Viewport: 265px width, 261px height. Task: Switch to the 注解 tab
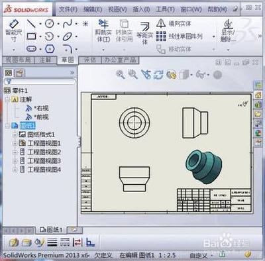click(46, 60)
